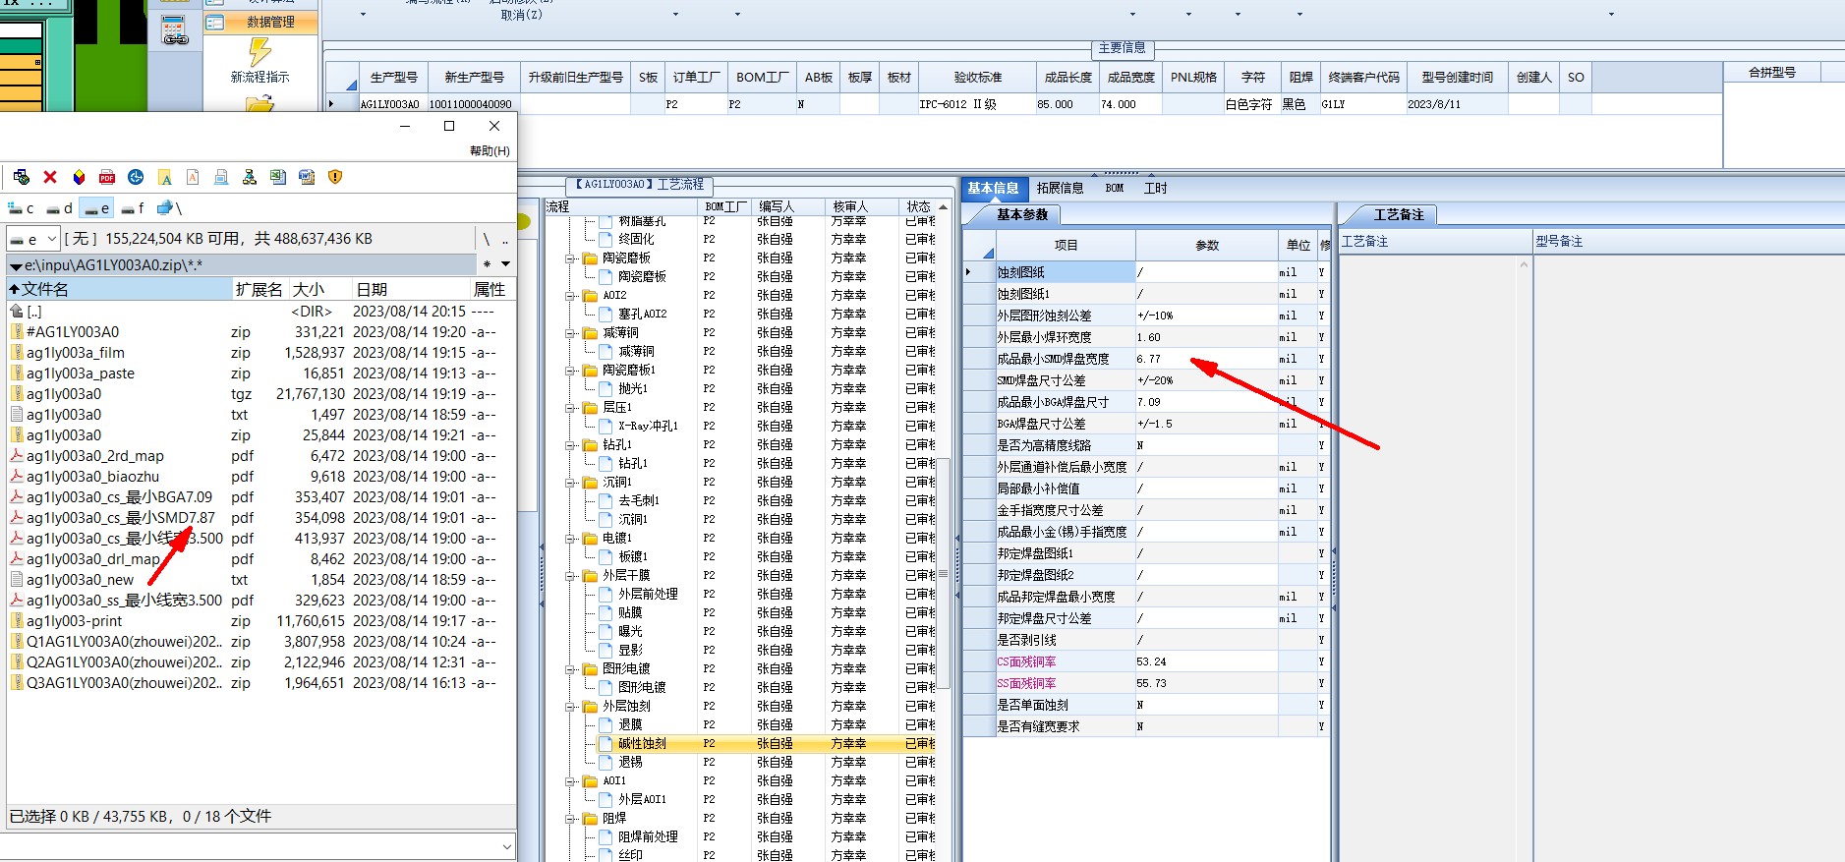The width and height of the screenshot is (1845, 862).
Task: Click the scroll-up arrow of process tree
Action: (944, 207)
